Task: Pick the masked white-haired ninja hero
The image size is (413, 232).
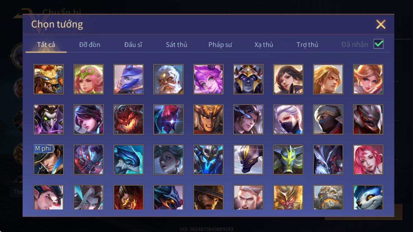Action: [x=288, y=120]
